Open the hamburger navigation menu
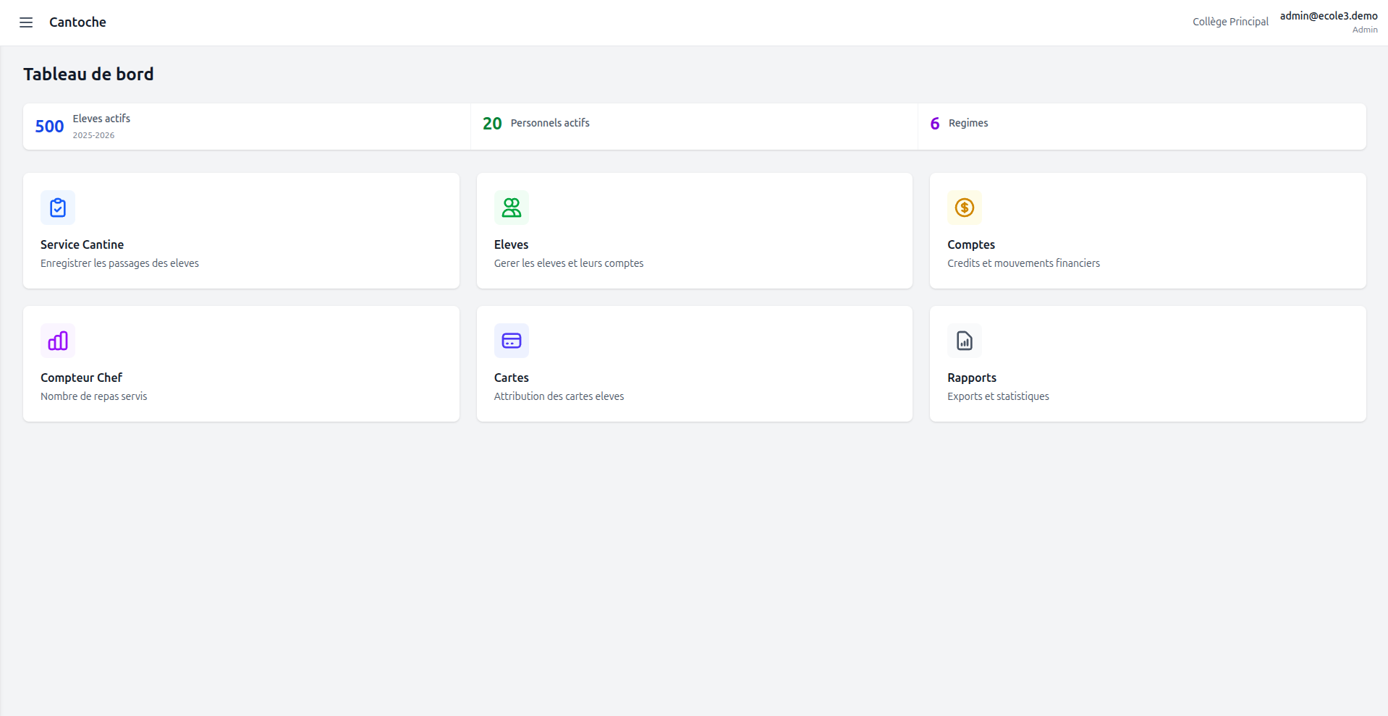 pos(26,22)
